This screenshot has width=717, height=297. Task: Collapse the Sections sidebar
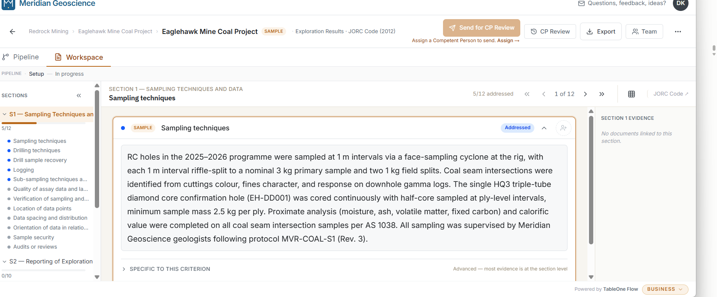coord(79,96)
